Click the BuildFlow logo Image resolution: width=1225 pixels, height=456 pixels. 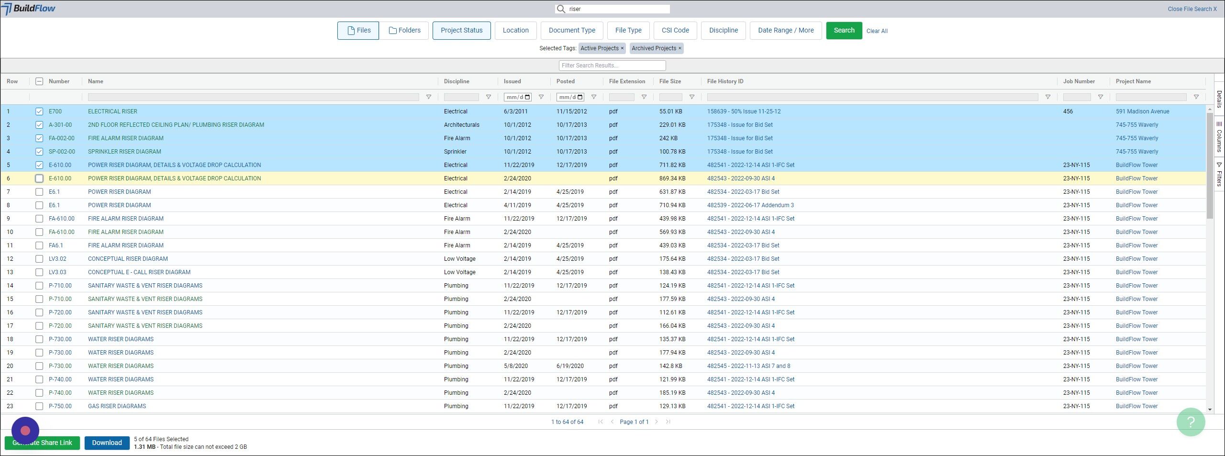coord(29,9)
